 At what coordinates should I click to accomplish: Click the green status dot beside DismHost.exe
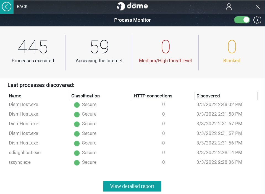[77, 105]
